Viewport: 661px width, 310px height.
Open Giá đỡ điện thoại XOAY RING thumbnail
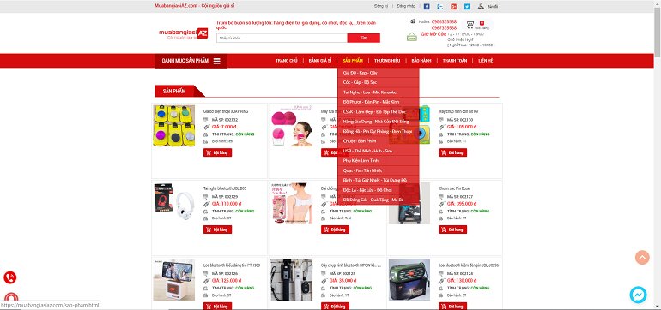174,126
